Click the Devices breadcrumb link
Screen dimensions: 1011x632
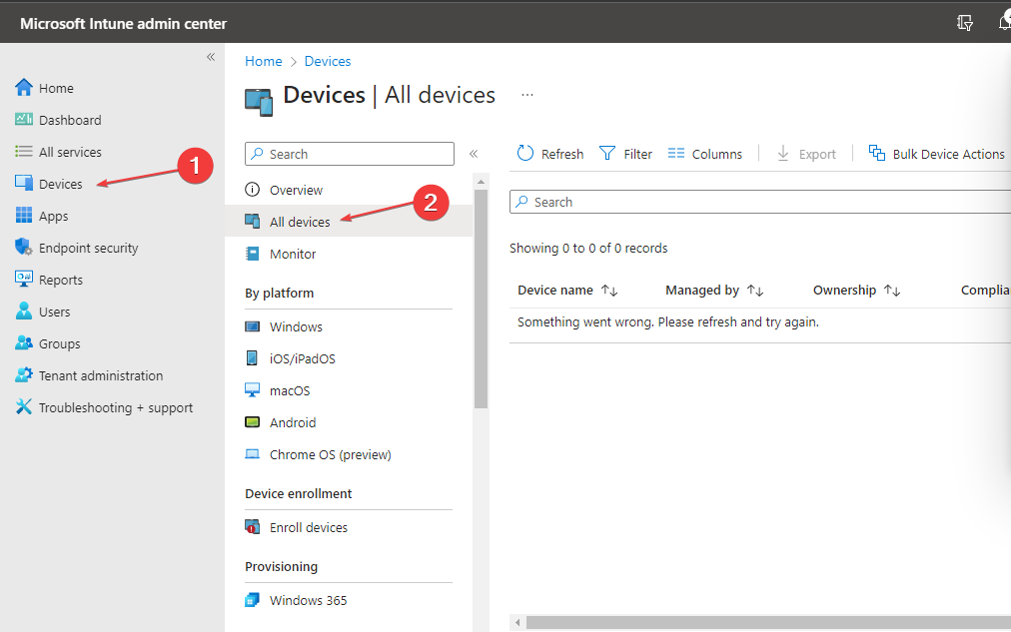(328, 61)
